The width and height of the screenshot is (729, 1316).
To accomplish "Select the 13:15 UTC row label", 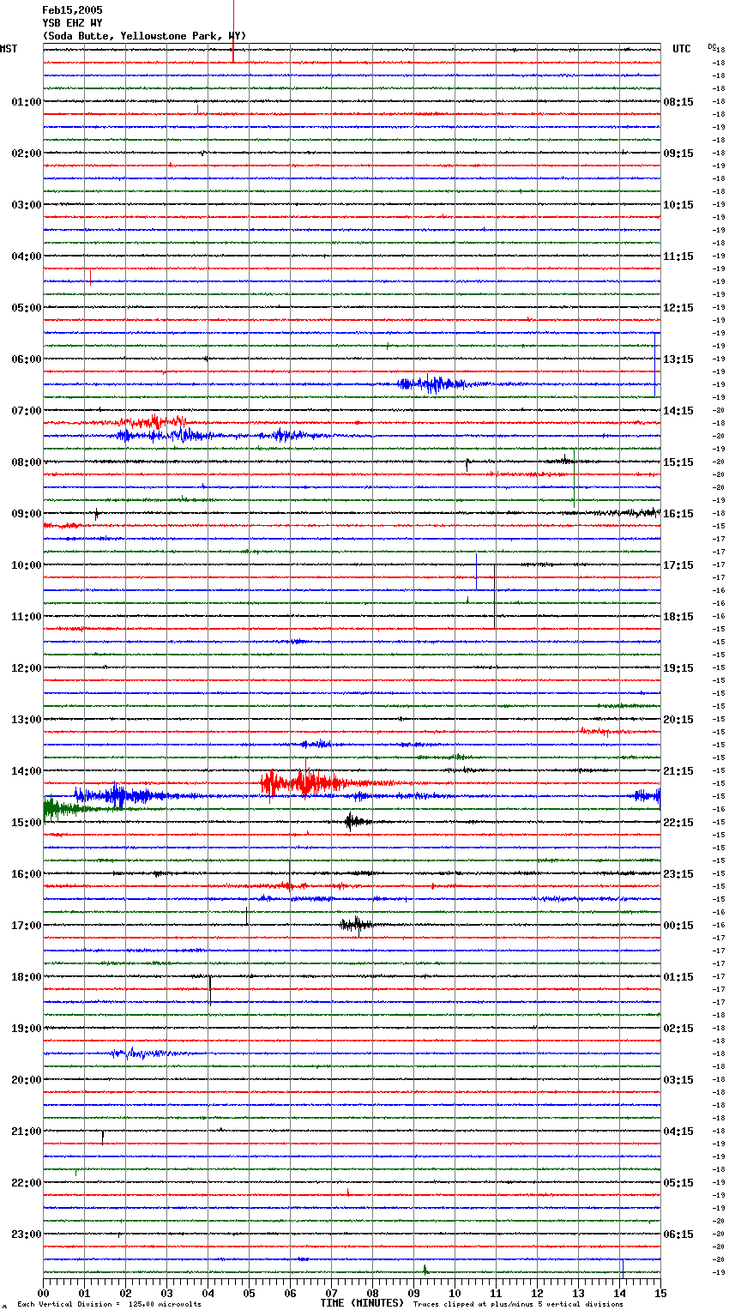I will pyautogui.click(x=678, y=359).
